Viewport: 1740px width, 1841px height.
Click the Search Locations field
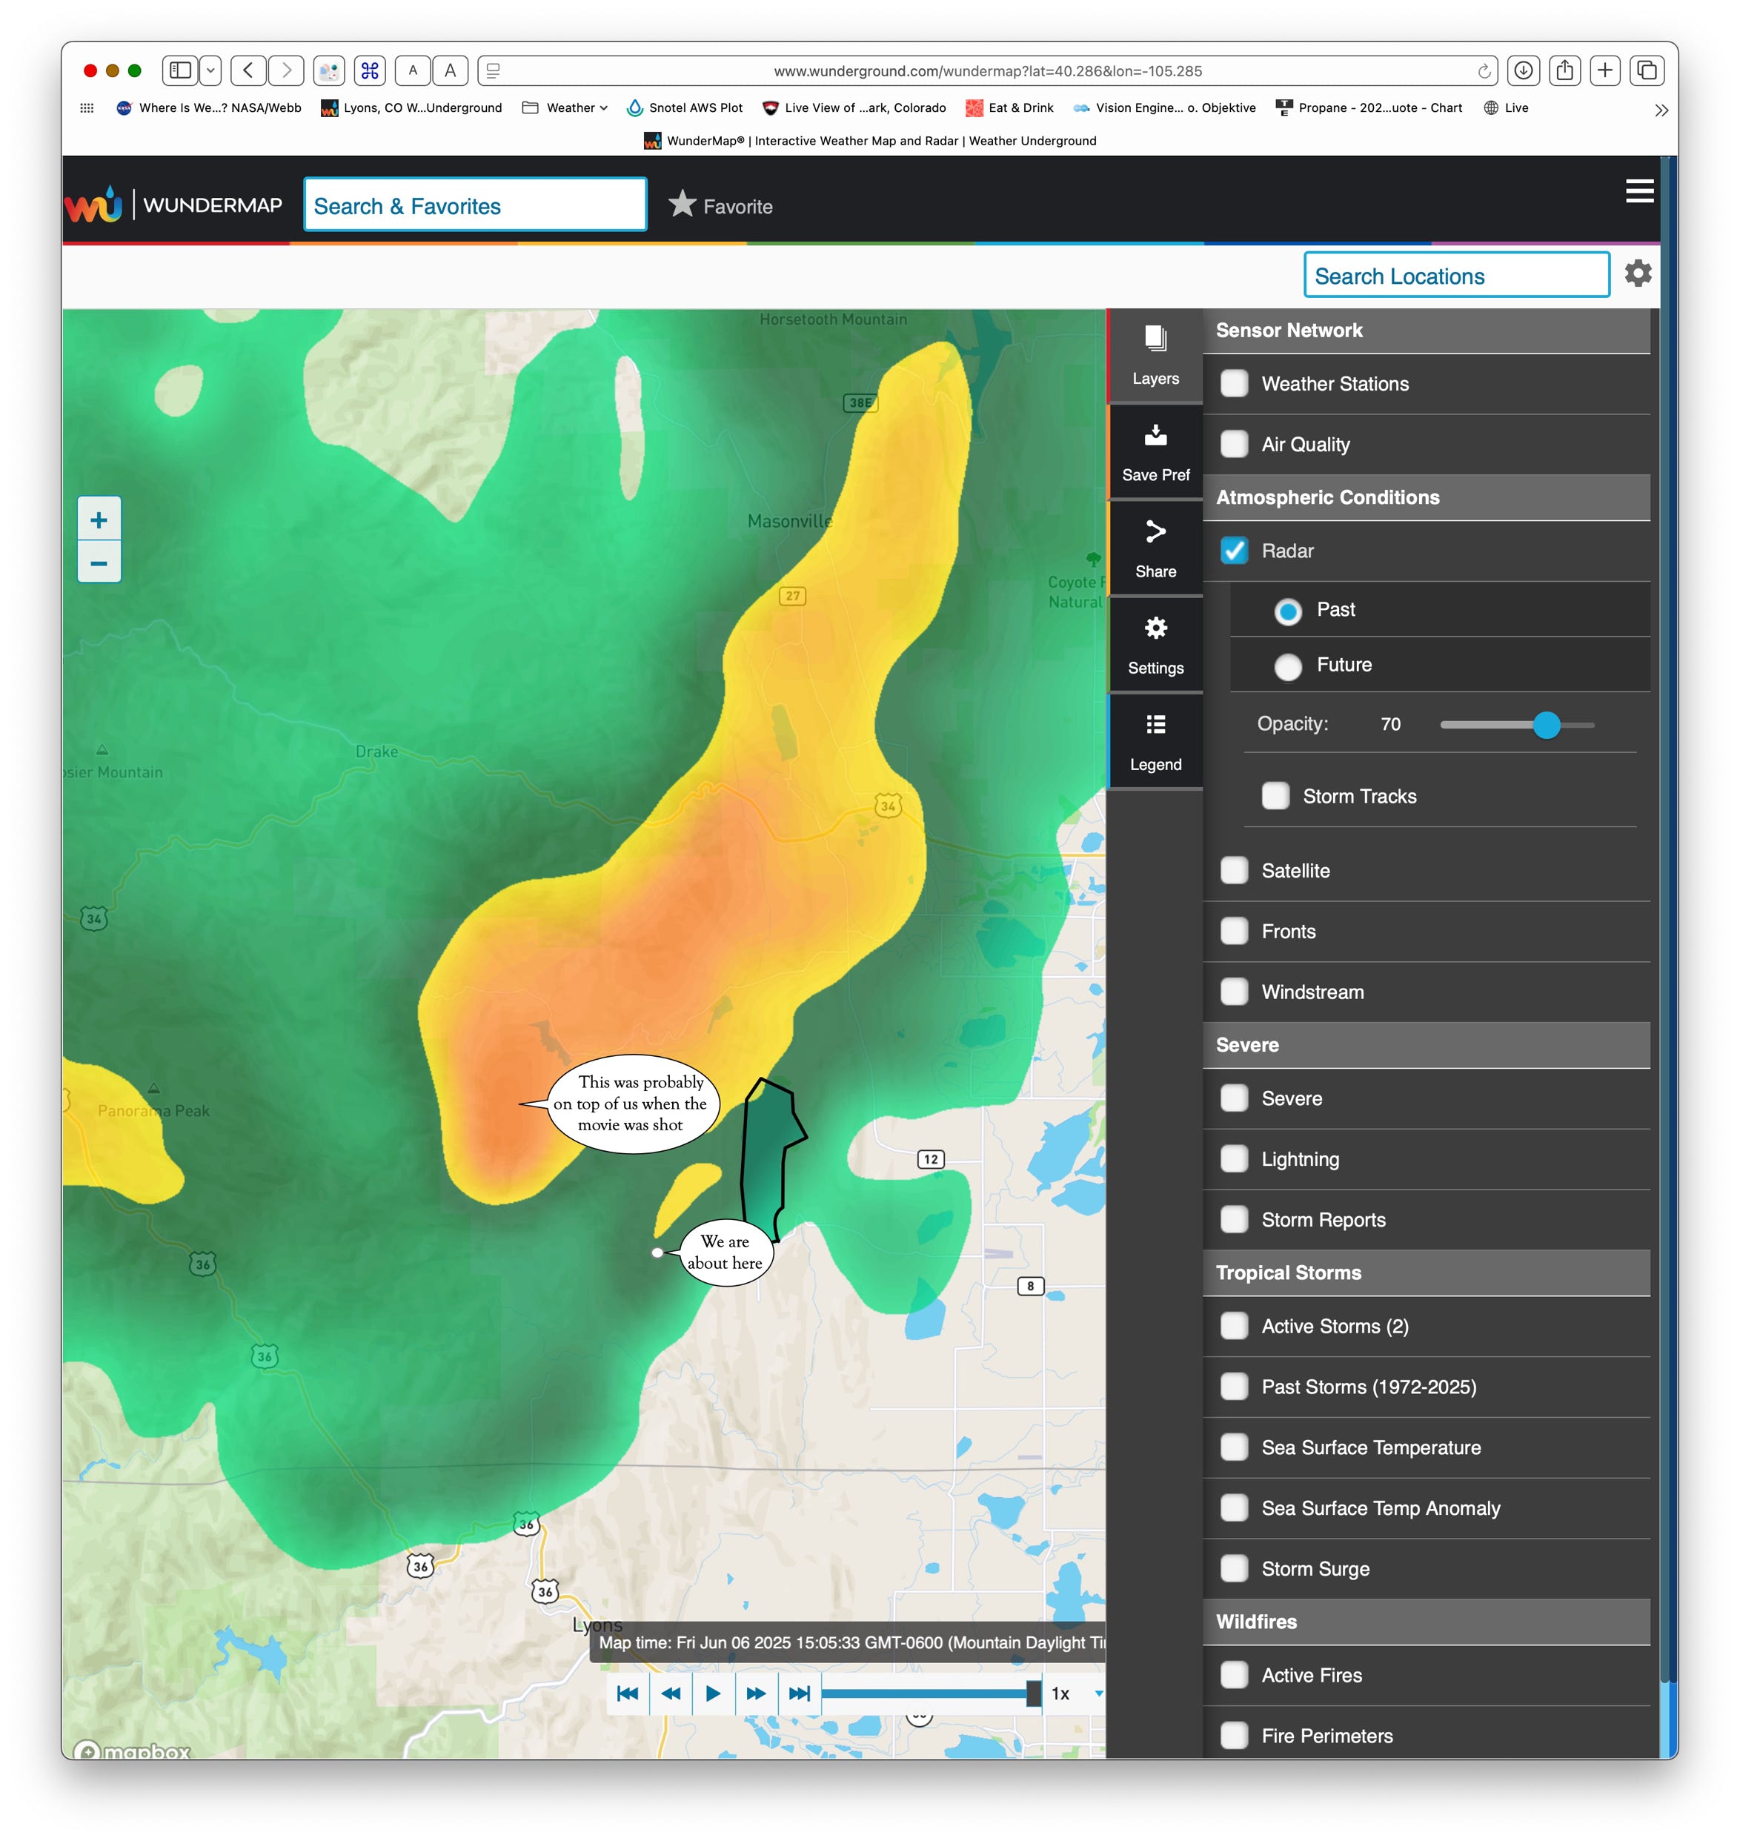[1456, 274]
